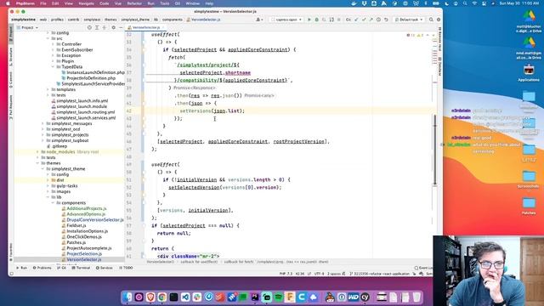The image size is (544, 306).
Task: Collapse the simplytest_theme folder
Action: point(42,168)
